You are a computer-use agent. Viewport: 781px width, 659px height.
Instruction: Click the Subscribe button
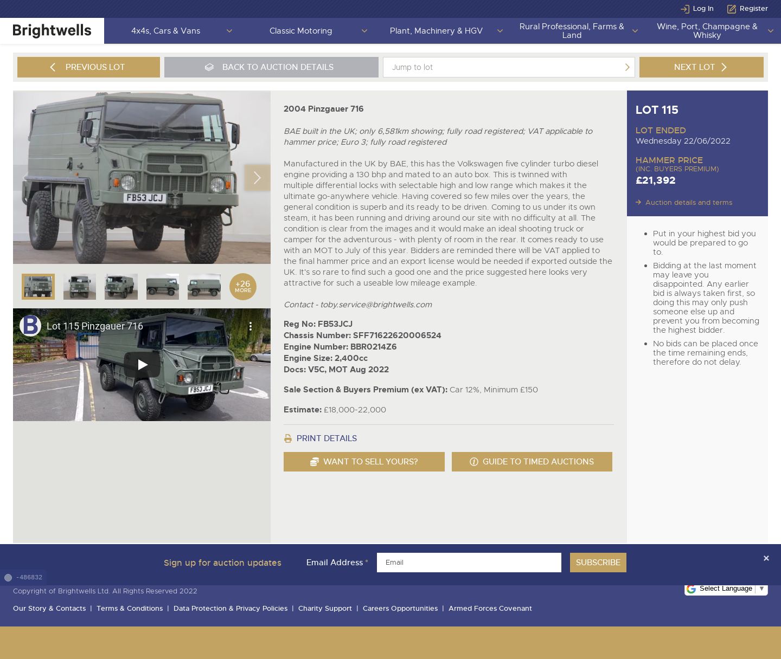[x=598, y=563]
